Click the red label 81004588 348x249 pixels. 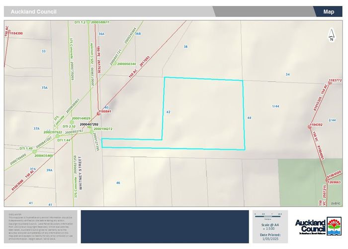334,174
